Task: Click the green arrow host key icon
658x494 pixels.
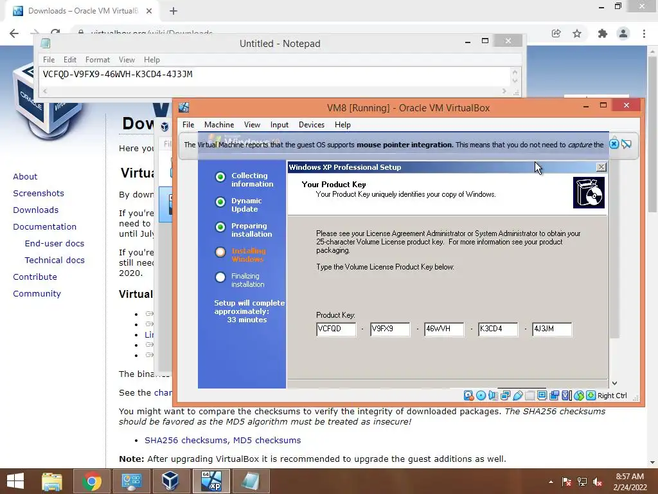Action: [591, 396]
